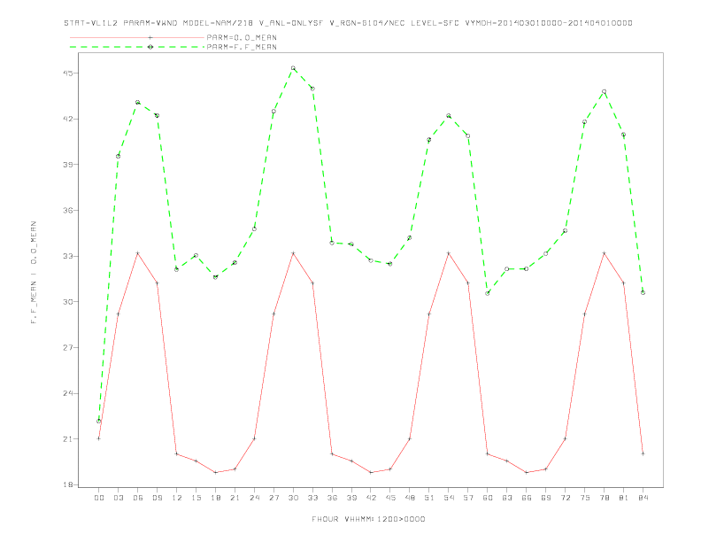Click x-axis tick label 48

pyautogui.click(x=410, y=498)
